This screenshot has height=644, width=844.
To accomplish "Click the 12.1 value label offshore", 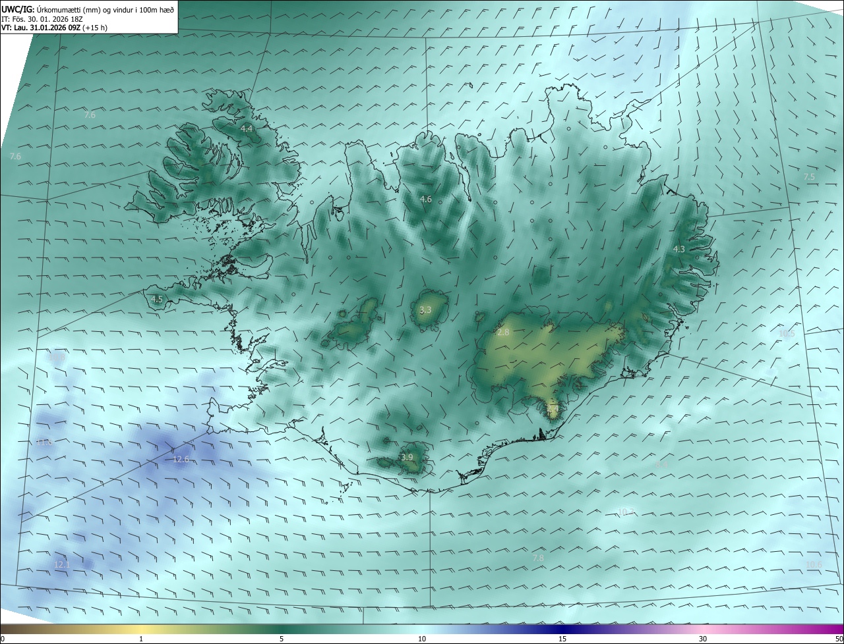I will click(x=62, y=564).
